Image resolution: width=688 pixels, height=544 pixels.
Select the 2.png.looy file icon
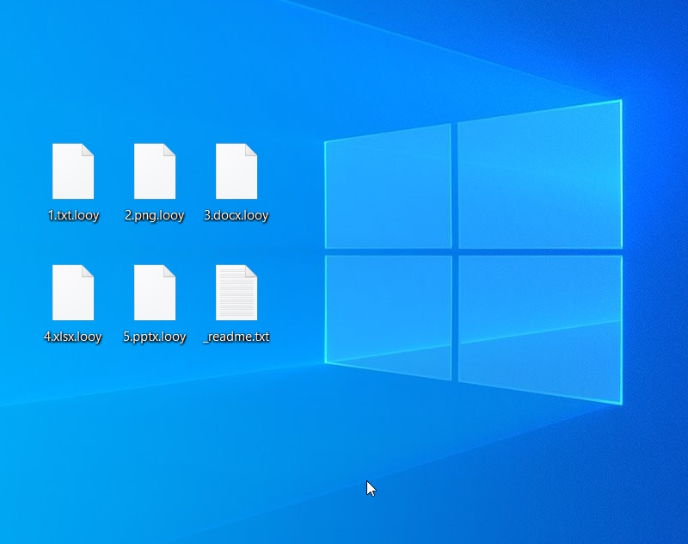click(x=155, y=171)
